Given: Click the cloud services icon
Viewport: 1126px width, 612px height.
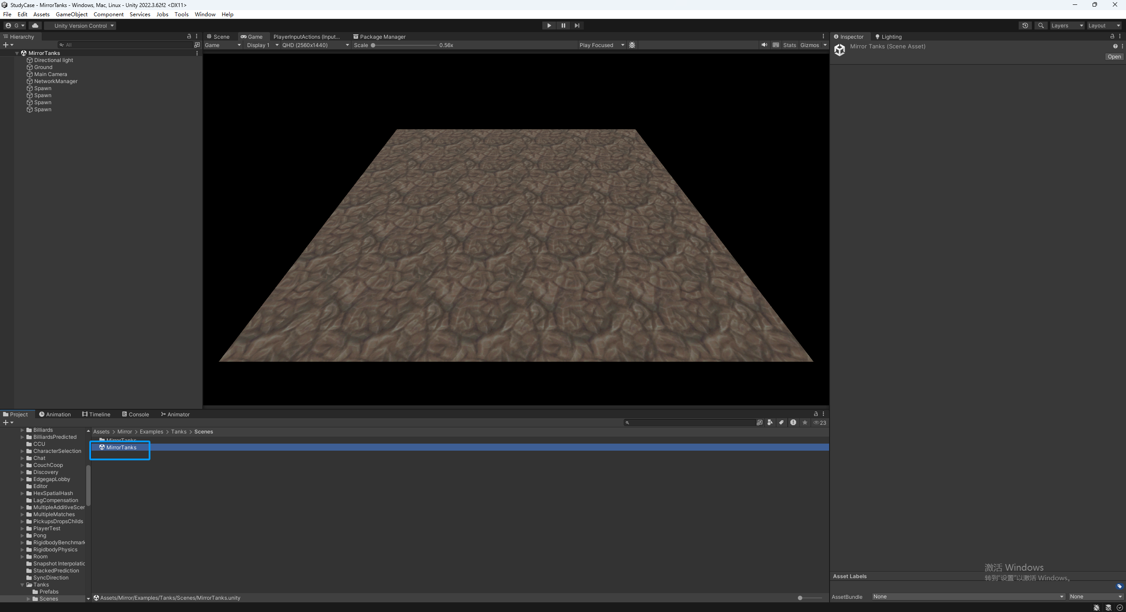Looking at the screenshot, I should coord(35,25).
